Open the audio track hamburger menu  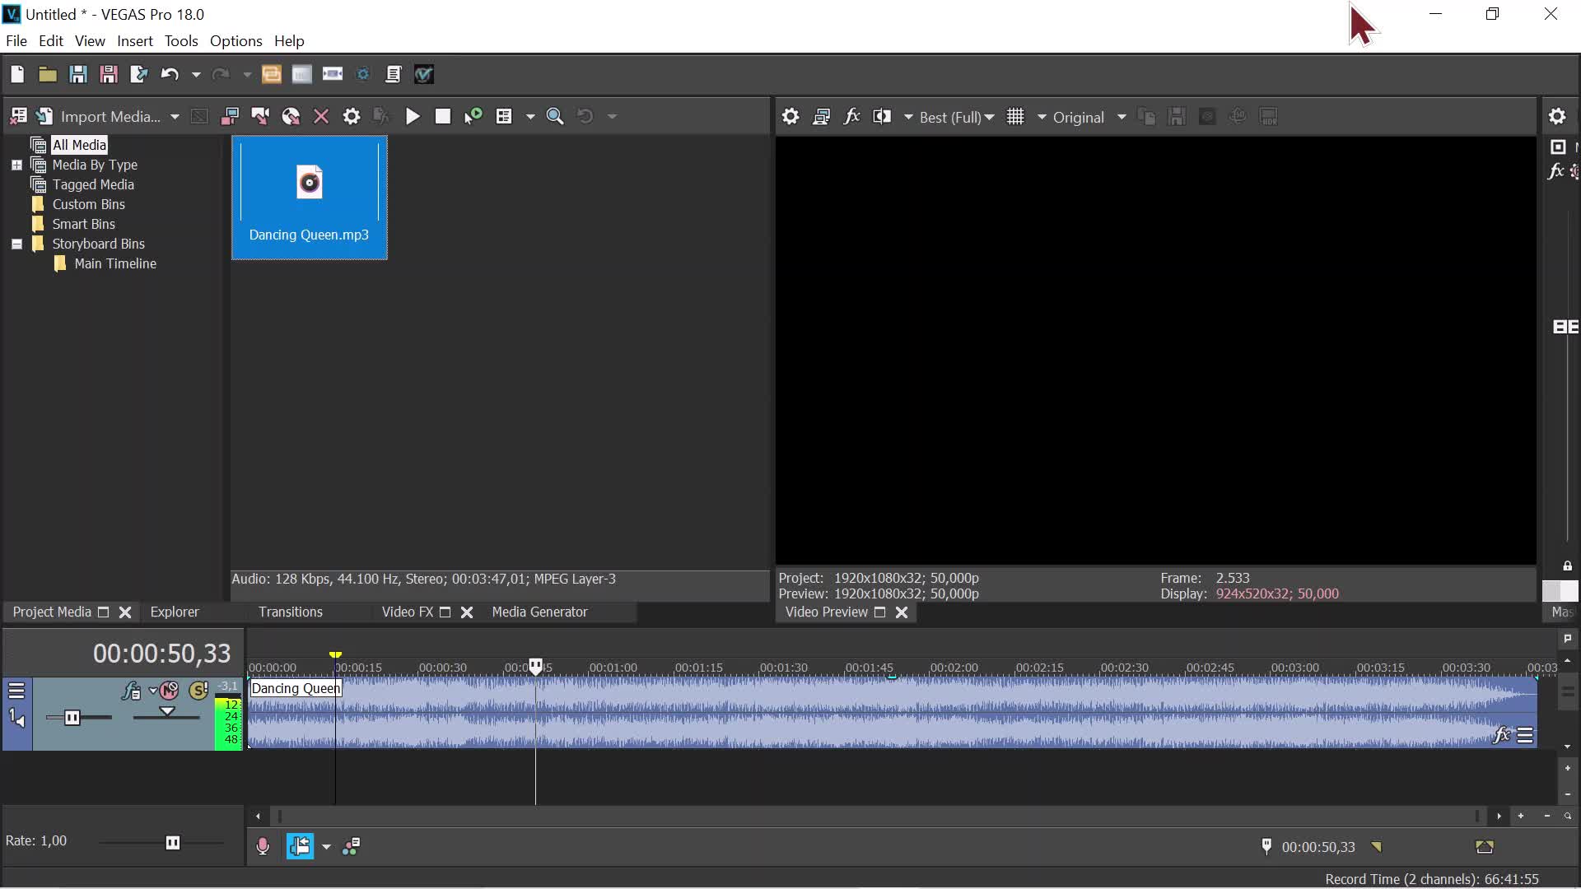[x=16, y=691]
